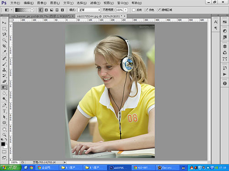Image resolution: width=229 pixels, height=171 pixels.
Task: Select the Zoom tool in toolbox
Action: point(4,135)
